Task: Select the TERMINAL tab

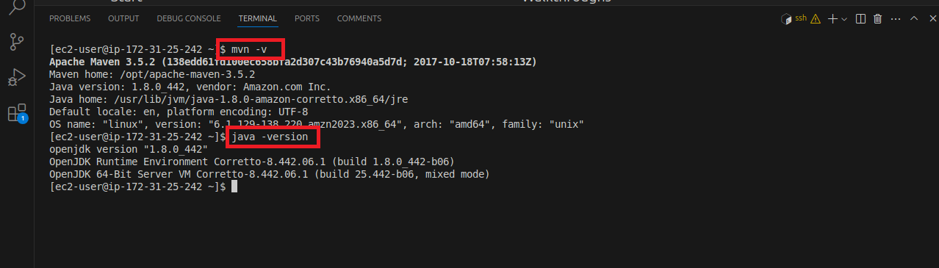Action: click(x=258, y=18)
